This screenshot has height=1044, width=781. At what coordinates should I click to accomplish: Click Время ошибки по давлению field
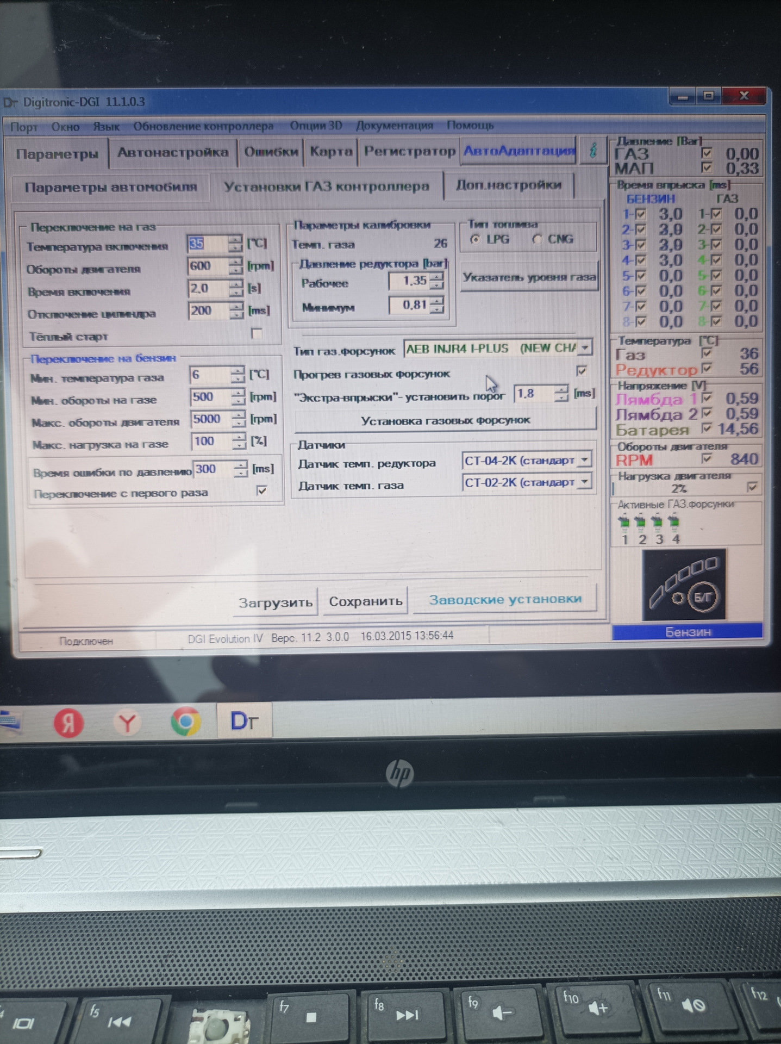click(214, 469)
